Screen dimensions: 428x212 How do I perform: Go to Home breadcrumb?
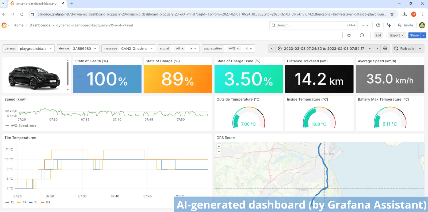[18, 25]
